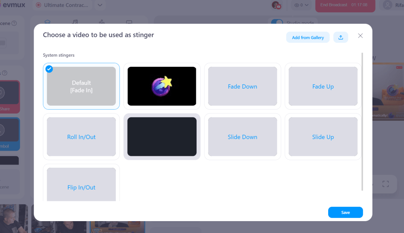Screen dimensions: 404x233
Task: Click the fullscreen icon in the preview
Action: tap(385, 184)
